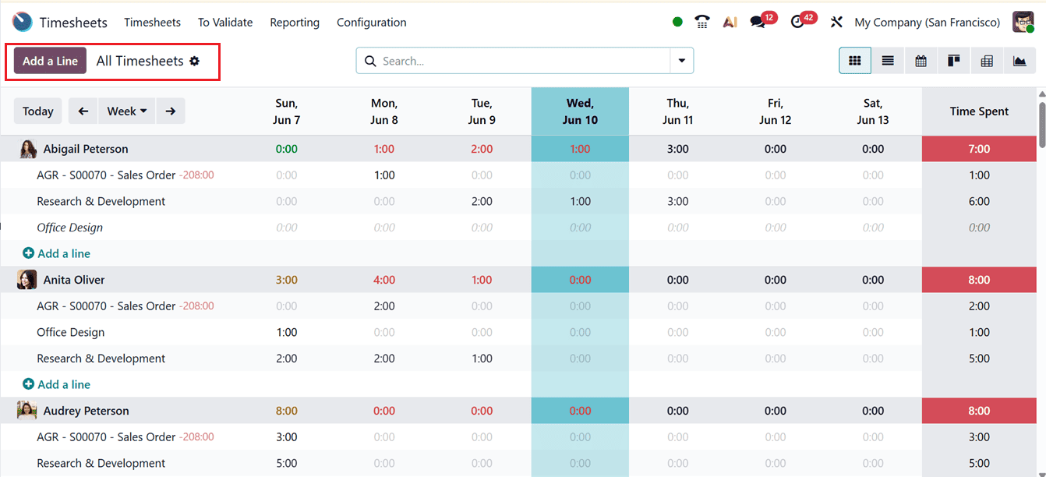Open the gear settings beside All Timesheets
Viewport: 1046px width, 477px height.
tap(194, 61)
